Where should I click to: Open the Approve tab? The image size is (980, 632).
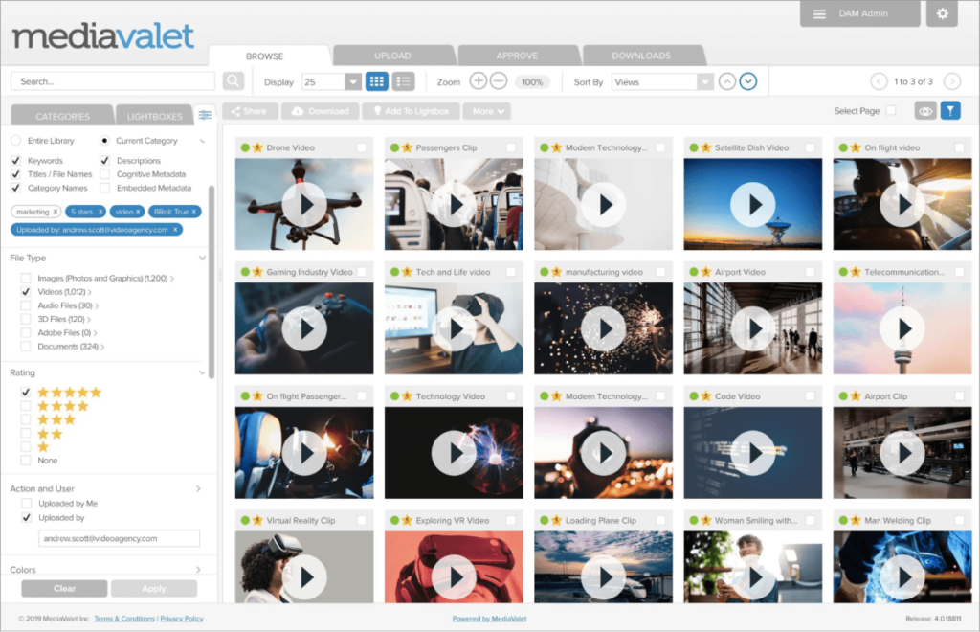click(517, 56)
